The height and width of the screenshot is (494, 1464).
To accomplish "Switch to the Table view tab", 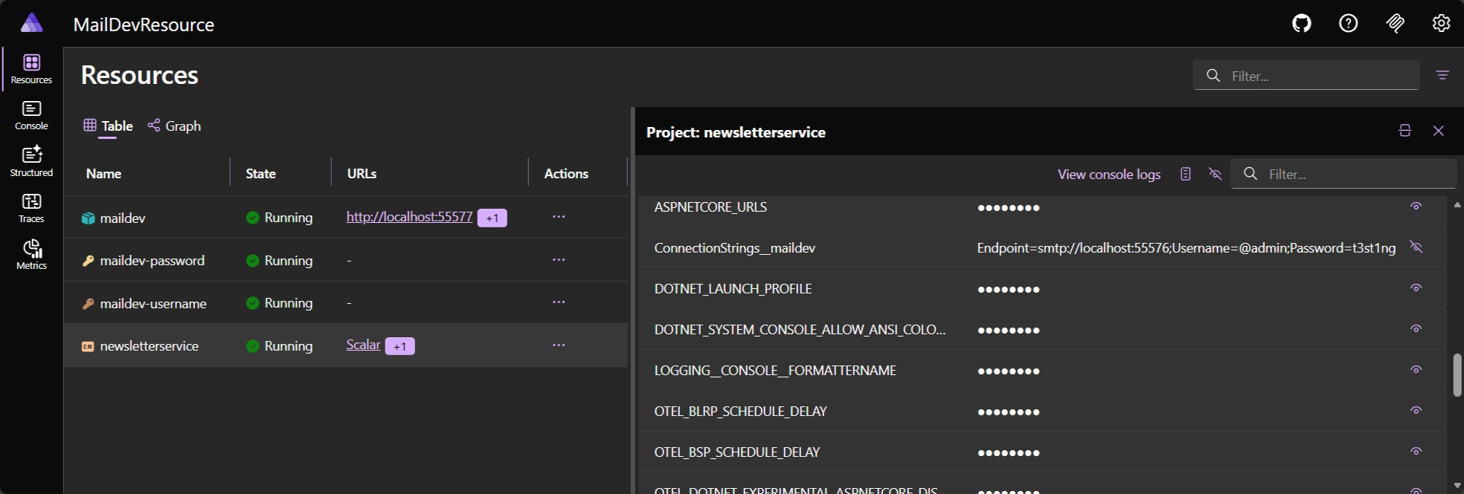I will [108, 126].
